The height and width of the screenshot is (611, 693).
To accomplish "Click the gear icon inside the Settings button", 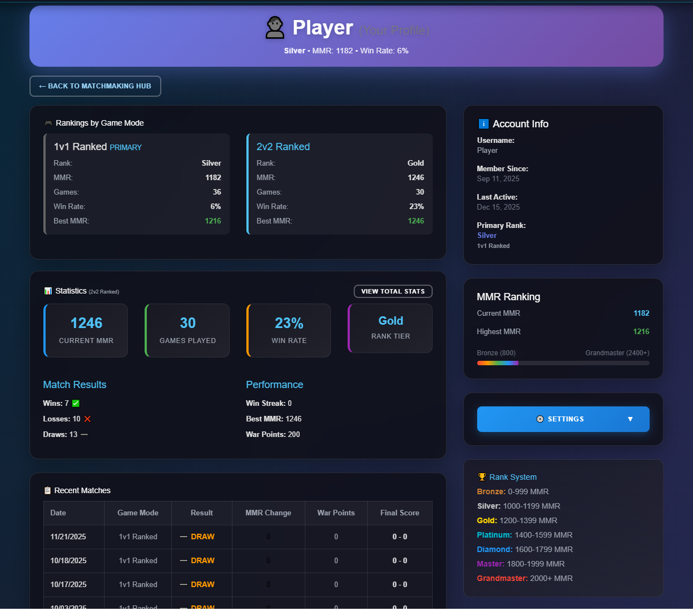I will (x=539, y=419).
